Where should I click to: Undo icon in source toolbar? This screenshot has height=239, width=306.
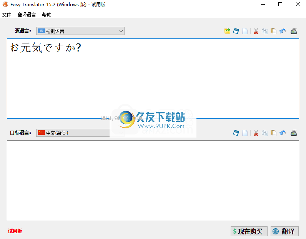click(x=283, y=31)
